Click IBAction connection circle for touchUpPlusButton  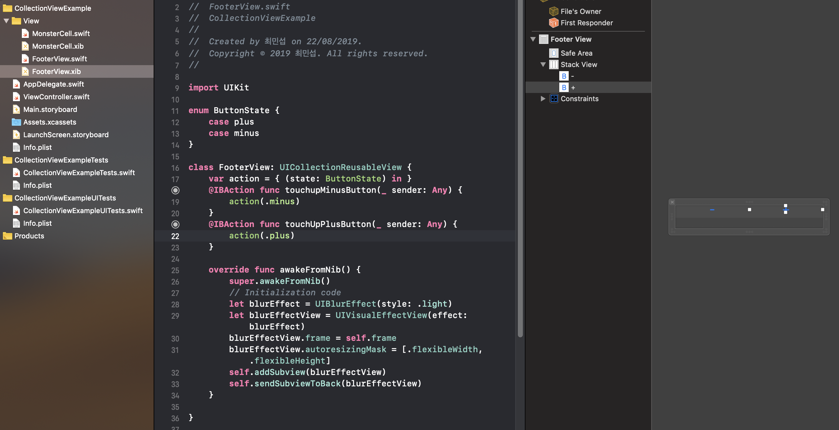click(x=175, y=224)
